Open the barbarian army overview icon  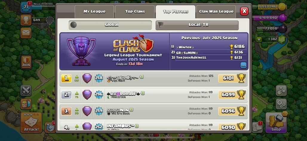[x=26, y=104]
